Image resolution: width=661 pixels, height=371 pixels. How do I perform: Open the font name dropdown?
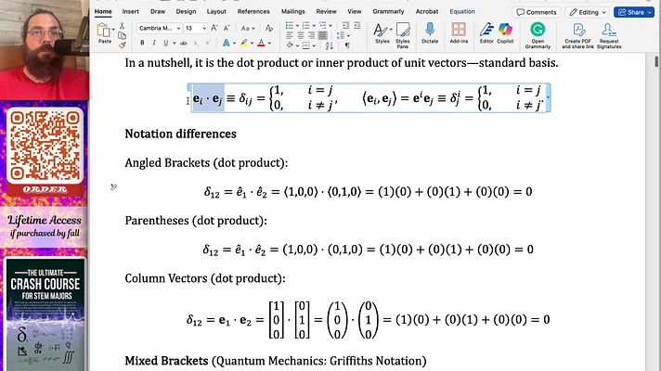[176, 29]
